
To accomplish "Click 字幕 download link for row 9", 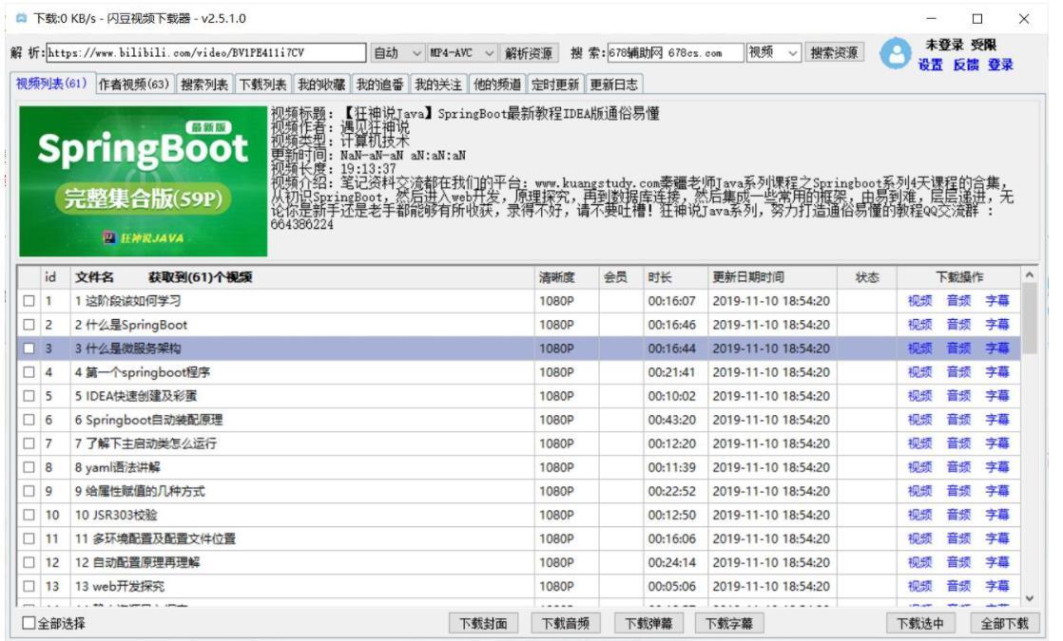I will tap(996, 491).
